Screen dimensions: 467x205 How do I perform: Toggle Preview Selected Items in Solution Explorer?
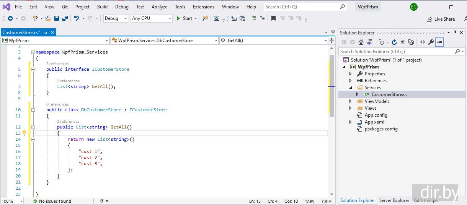coord(439,42)
